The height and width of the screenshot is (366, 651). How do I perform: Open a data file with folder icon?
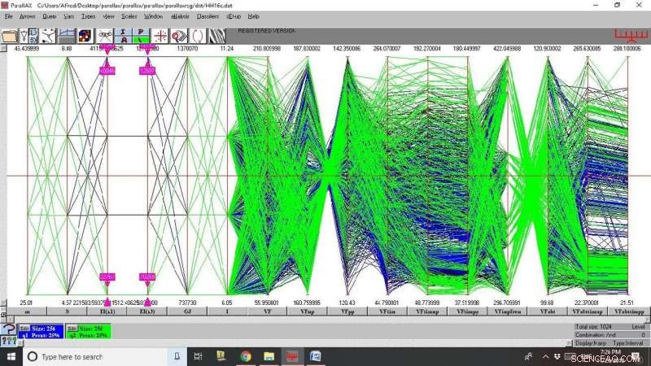click(10, 36)
